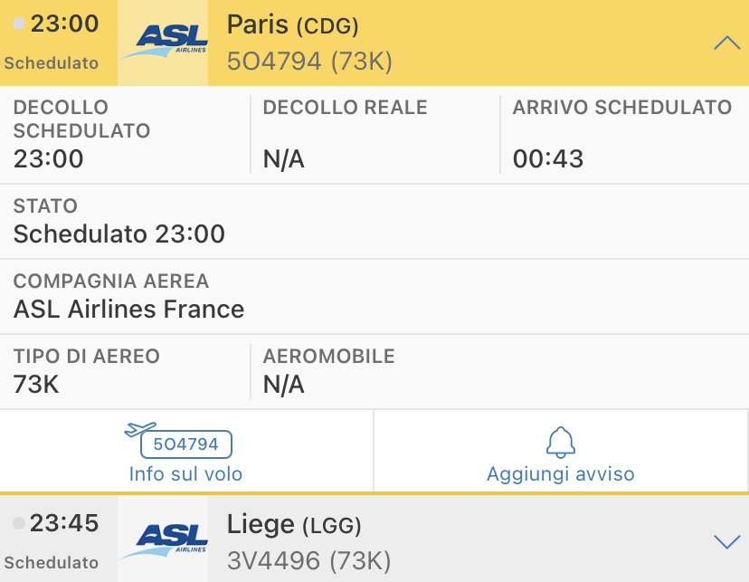Click the 3V4496 (73K) flight code text
This screenshot has height=582, width=749.
308,561
